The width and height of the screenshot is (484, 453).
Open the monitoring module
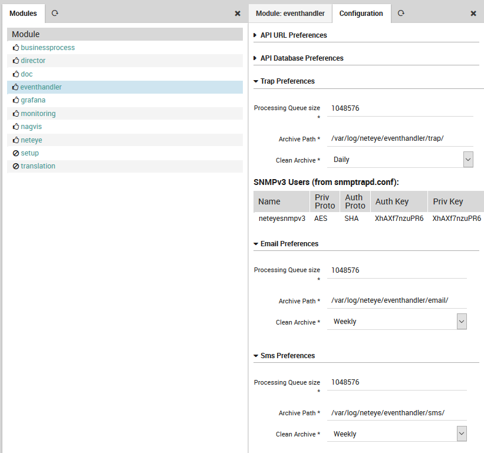pos(38,114)
